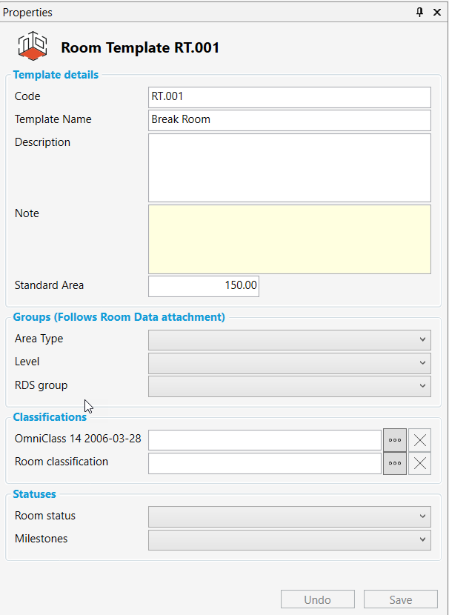Expand the Milestones dropdown

289,539
